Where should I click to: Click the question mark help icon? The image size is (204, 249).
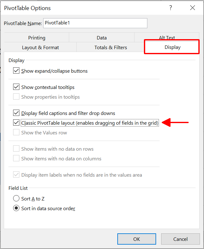point(171,8)
